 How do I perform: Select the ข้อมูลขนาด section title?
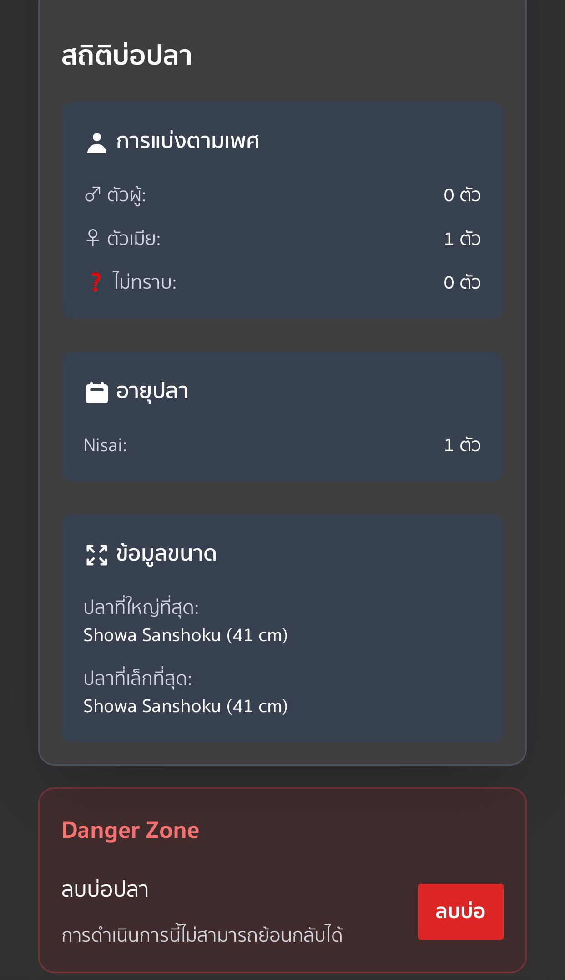coord(166,554)
